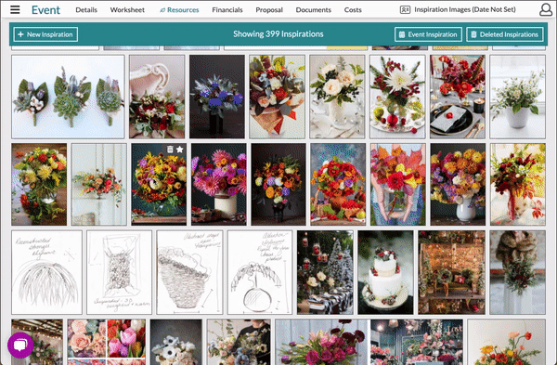The width and height of the screenshot is (557, 365).
Task: Open the pink roses and tulips collage image
Action: pyautogui.click(x=107, y=342)
